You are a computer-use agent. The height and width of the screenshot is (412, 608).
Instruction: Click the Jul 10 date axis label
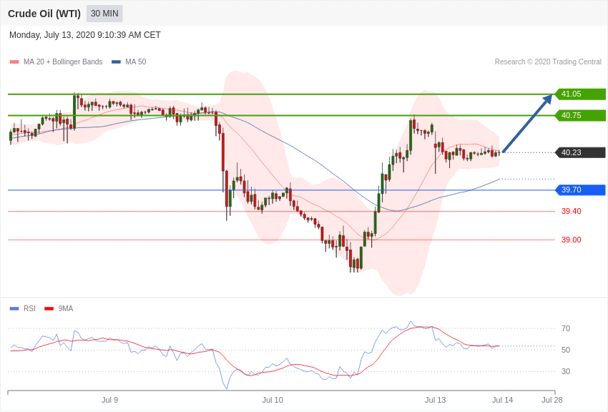(273, 400)
